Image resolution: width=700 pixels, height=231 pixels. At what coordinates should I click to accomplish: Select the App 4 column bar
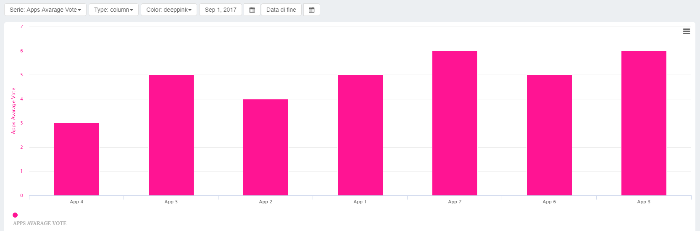76,159
